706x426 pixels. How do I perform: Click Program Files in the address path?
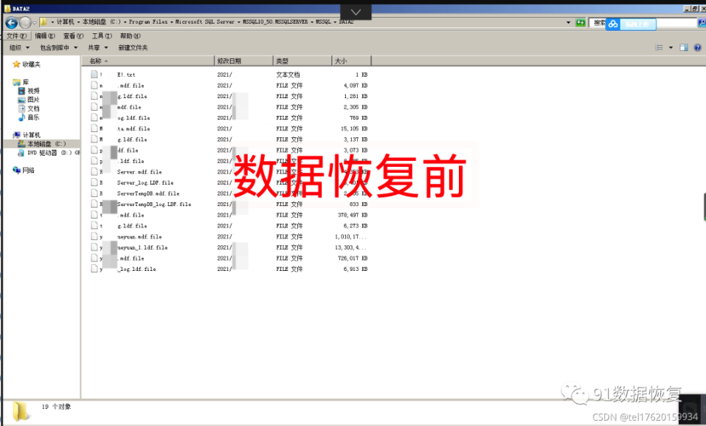[x=148, y=21]
